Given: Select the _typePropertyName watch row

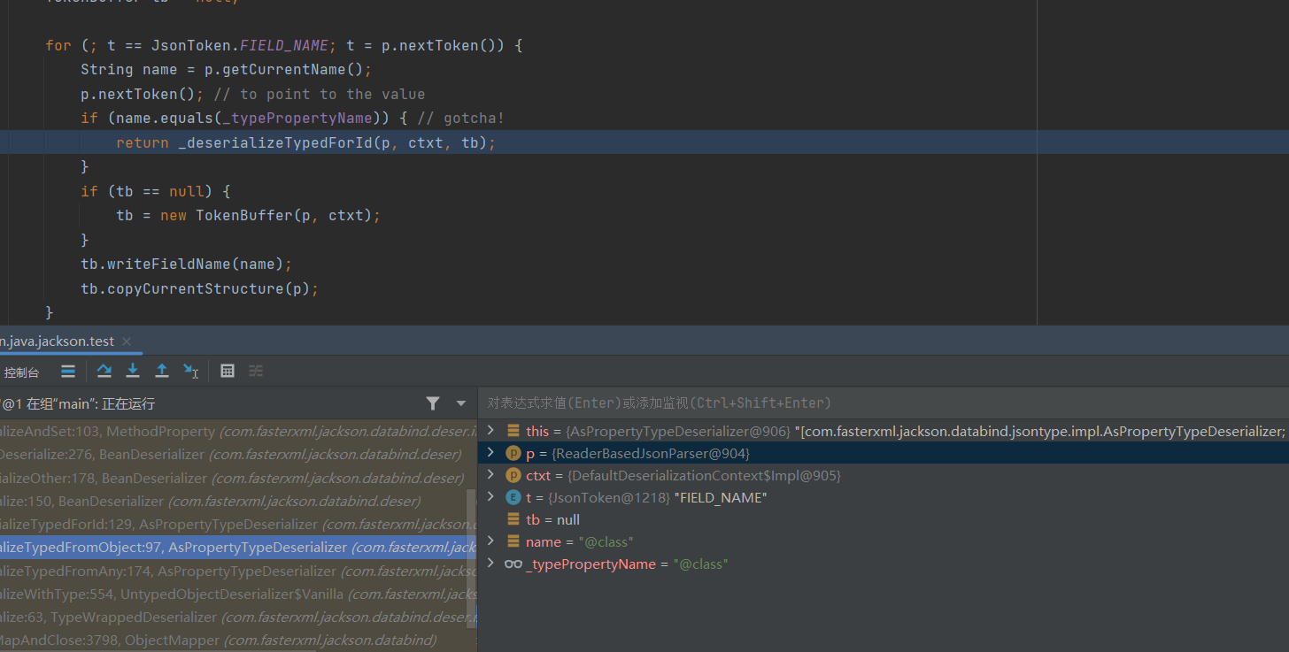Looking at the screenshot, I should (x=884, y=564).
